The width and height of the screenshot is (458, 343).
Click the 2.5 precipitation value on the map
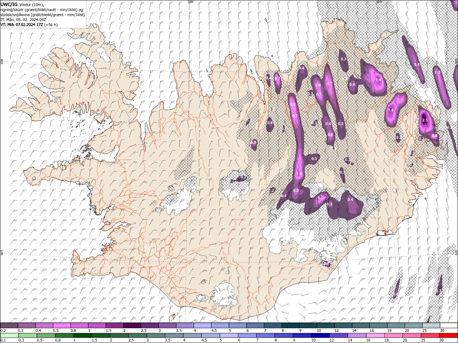tap(425, 120)
